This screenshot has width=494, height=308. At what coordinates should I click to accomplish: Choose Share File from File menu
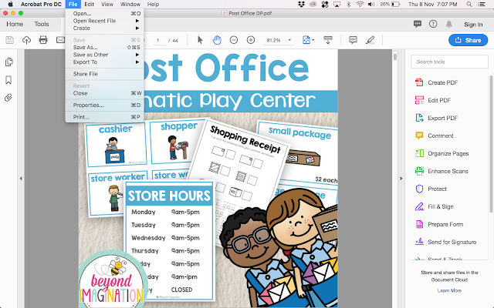coord(105,74)
